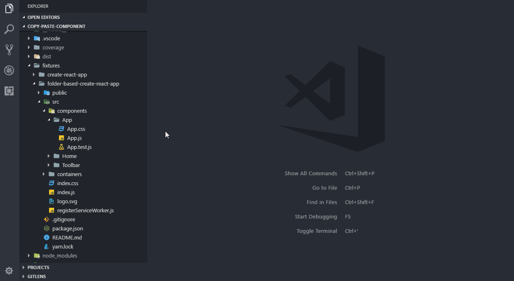The height and width of the screenshot is (281, 514).
Task: Open the Debug view in activity bar
Action: (x=9, y=70)
